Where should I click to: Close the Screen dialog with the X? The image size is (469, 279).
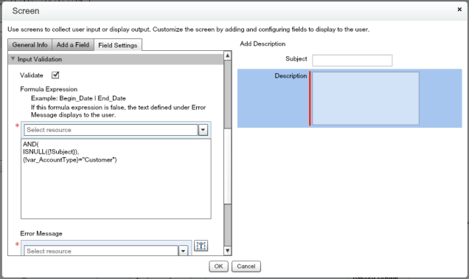(x=459, y=10)
